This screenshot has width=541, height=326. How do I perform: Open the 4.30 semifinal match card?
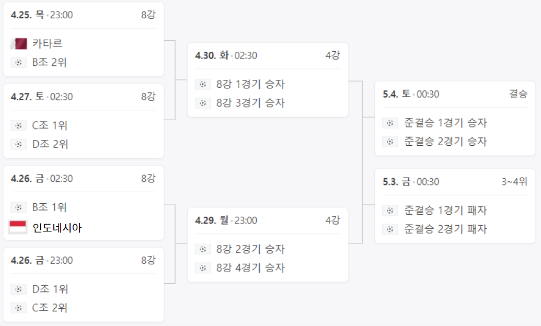pos(268,79)
